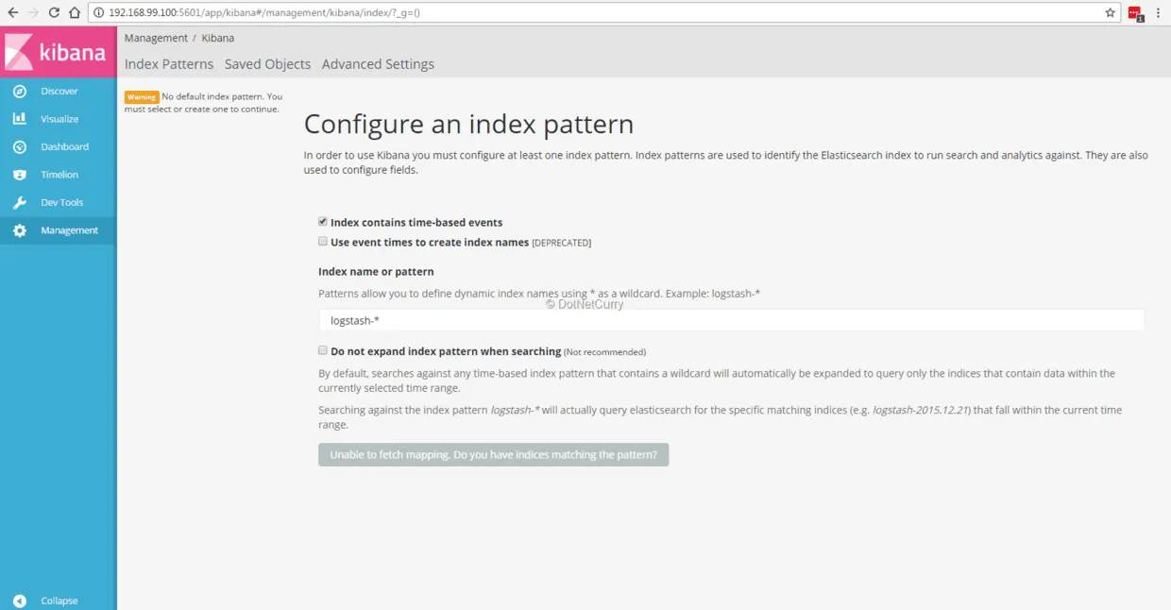Image resolution: width=1171 pixels, height=610 pixels.
Task: Click the Configure an index pattern heading
Action: pos(468,125)
